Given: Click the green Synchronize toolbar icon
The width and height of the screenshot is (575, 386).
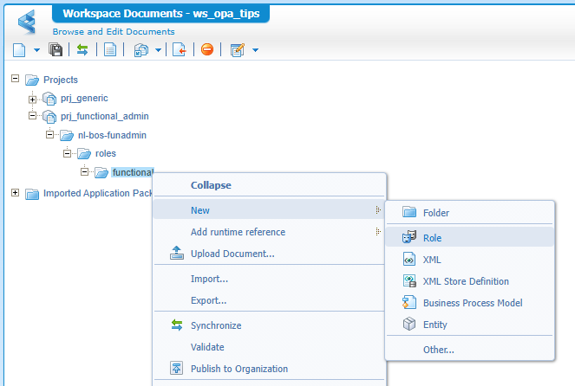Looking at the screenshot, I should pos(82,49).
